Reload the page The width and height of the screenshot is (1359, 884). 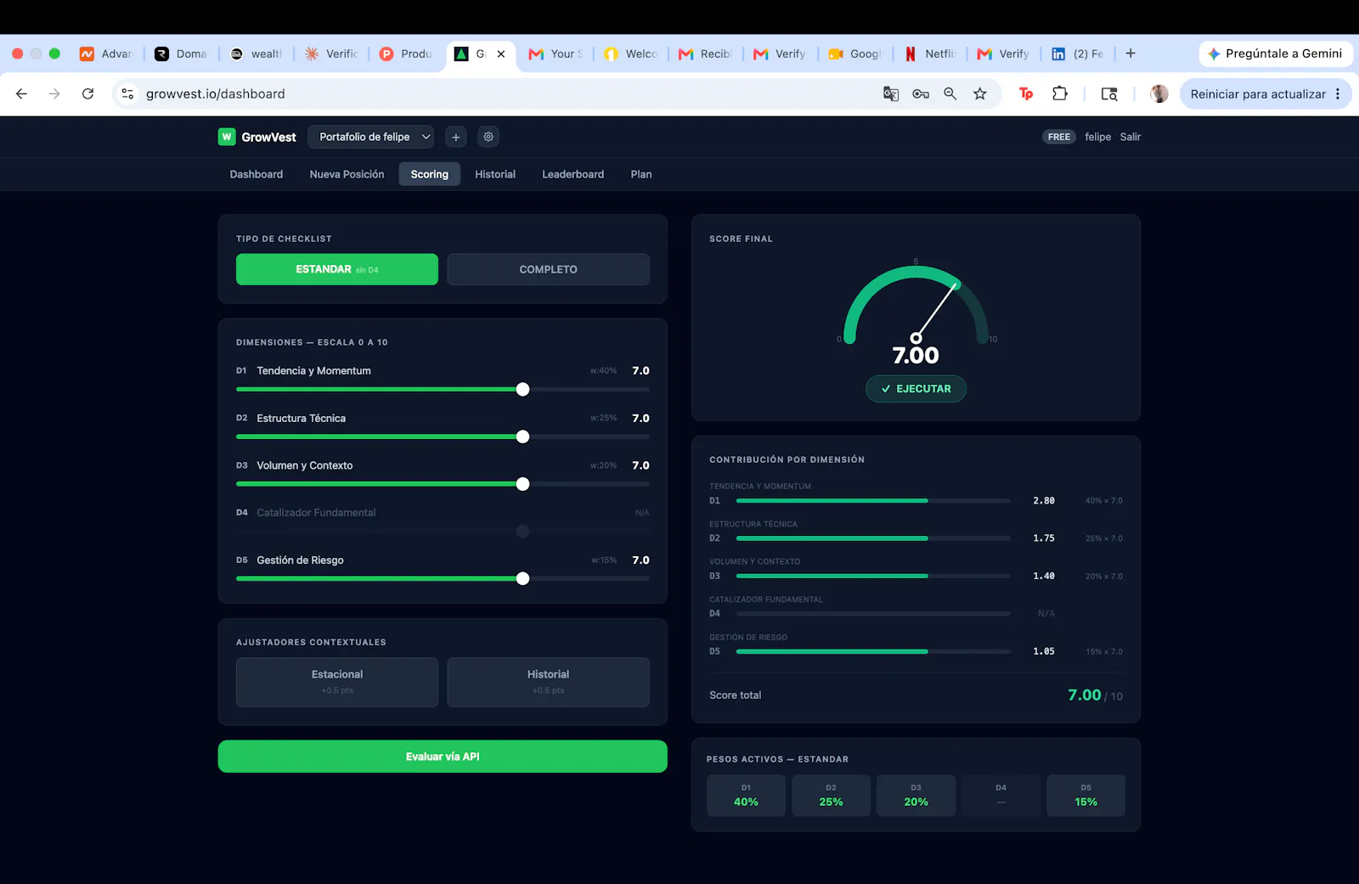(87, 94)
